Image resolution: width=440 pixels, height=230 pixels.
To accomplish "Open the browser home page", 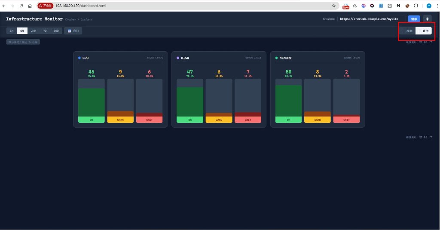I will pos(30,6).
